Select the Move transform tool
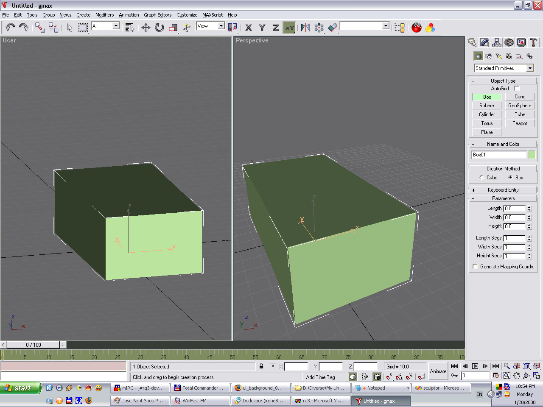543x407 pixels. pos(146,28)
